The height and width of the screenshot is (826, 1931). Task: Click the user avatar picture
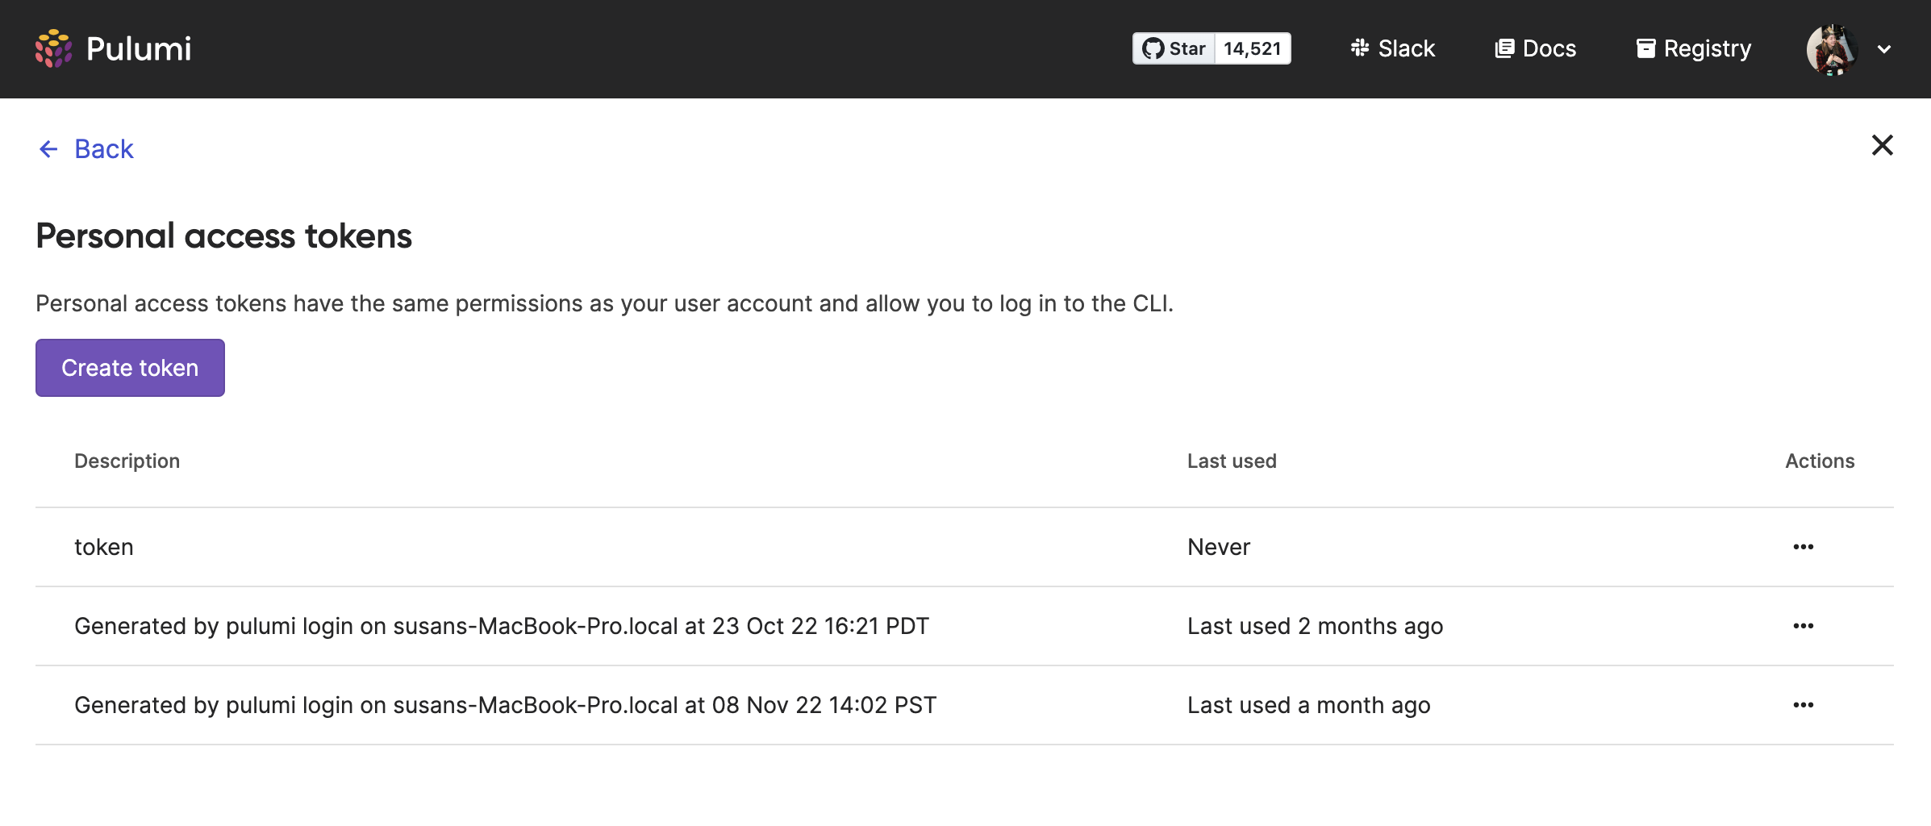point(1832,49)
